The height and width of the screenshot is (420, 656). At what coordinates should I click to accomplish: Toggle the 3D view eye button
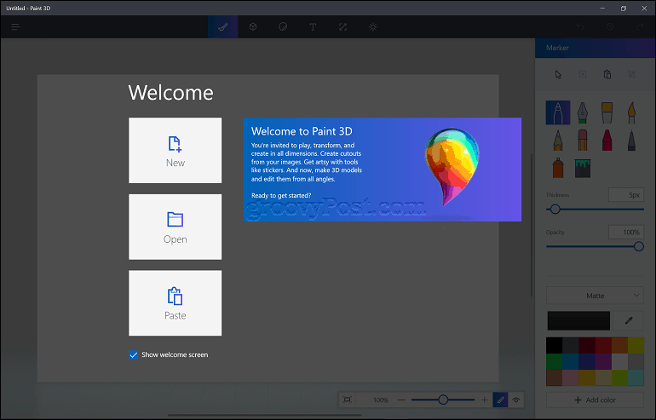(x=516, y=400)
